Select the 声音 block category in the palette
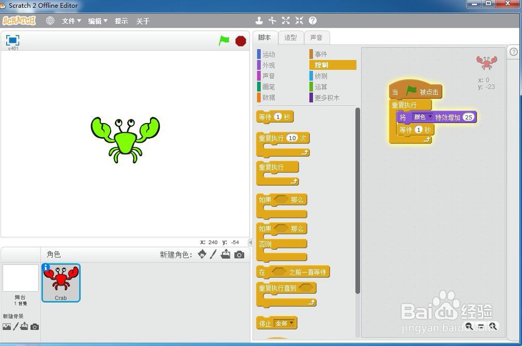 [266, 76]
